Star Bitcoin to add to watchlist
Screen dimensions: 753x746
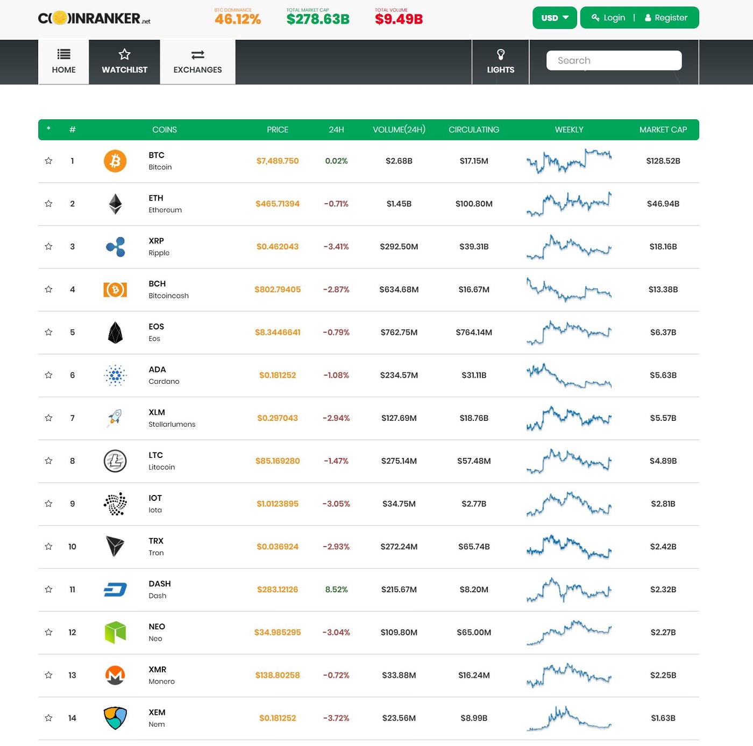pyautogui.click(x=48, y=161)
